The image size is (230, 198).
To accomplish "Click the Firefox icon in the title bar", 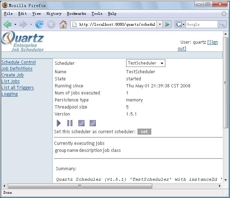I will (5, 5).
